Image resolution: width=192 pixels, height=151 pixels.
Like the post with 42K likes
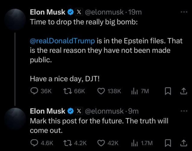[x=108, y=143]
